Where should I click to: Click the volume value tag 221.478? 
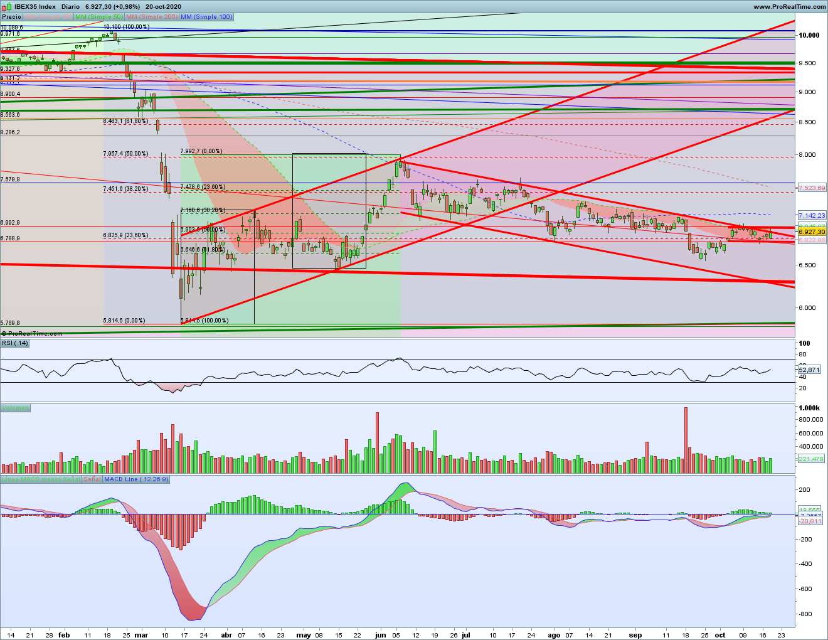pyautogui.click(x=810, y=459)
